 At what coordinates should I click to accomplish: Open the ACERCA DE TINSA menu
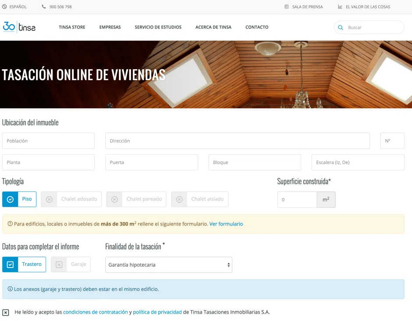(213, 27)
